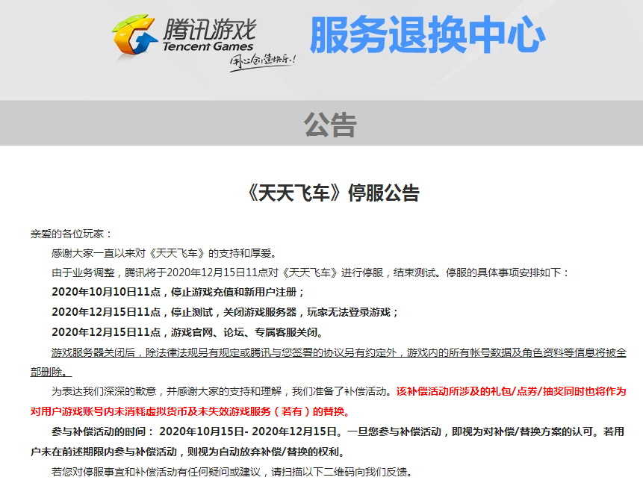
Task: Click the 《天天飞车》停服公告 title
Action: (x=333, y=193)
